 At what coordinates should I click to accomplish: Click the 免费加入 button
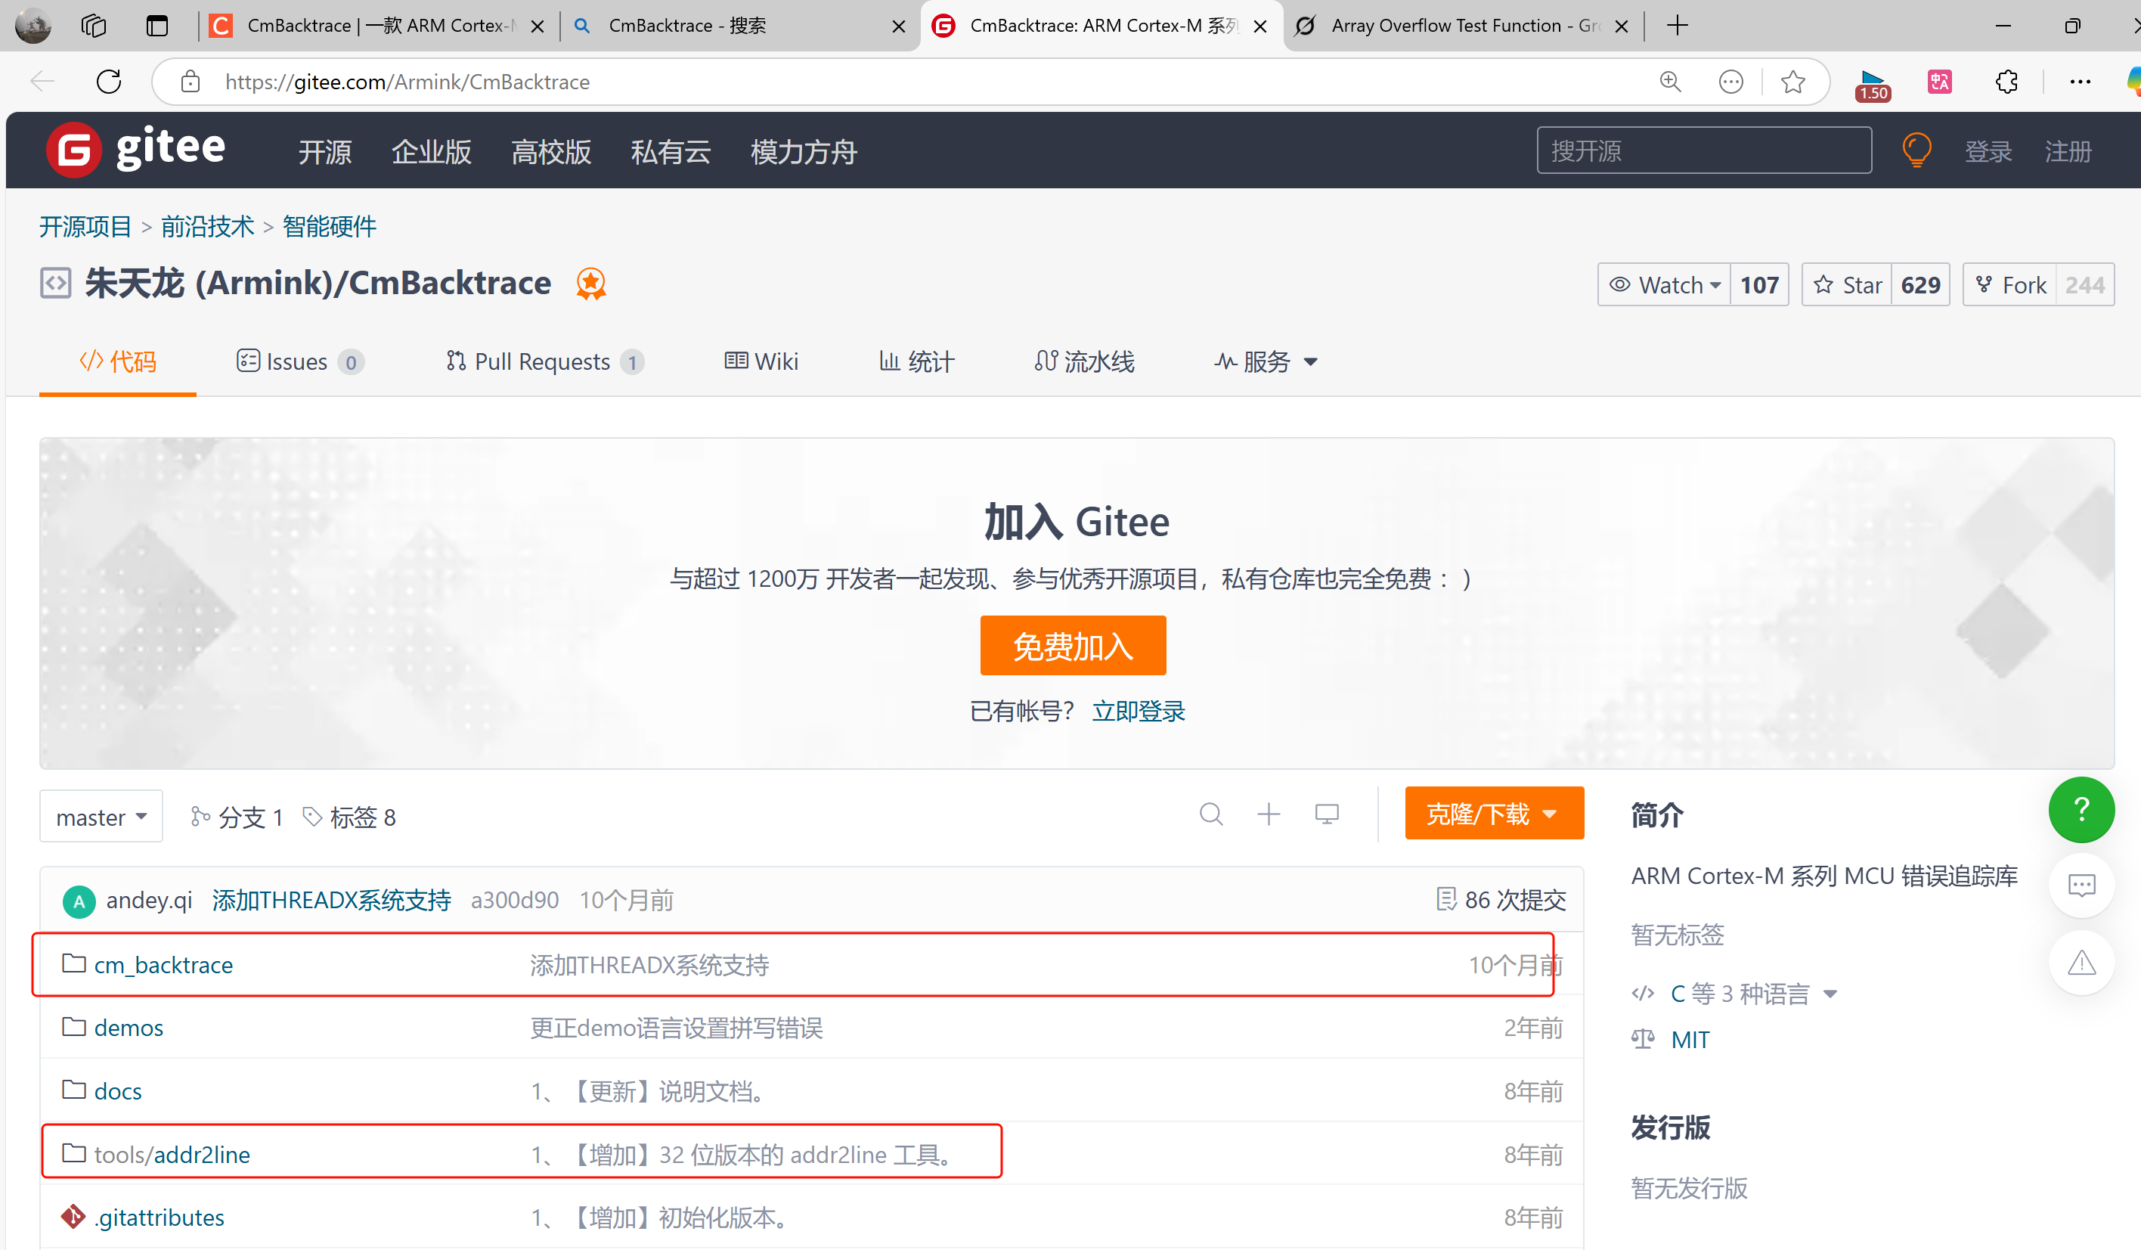coord(1072,646)
